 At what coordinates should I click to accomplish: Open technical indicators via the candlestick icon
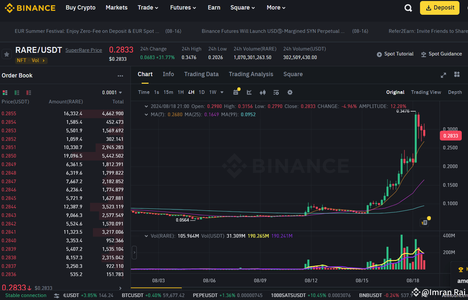tap(263, 93)
